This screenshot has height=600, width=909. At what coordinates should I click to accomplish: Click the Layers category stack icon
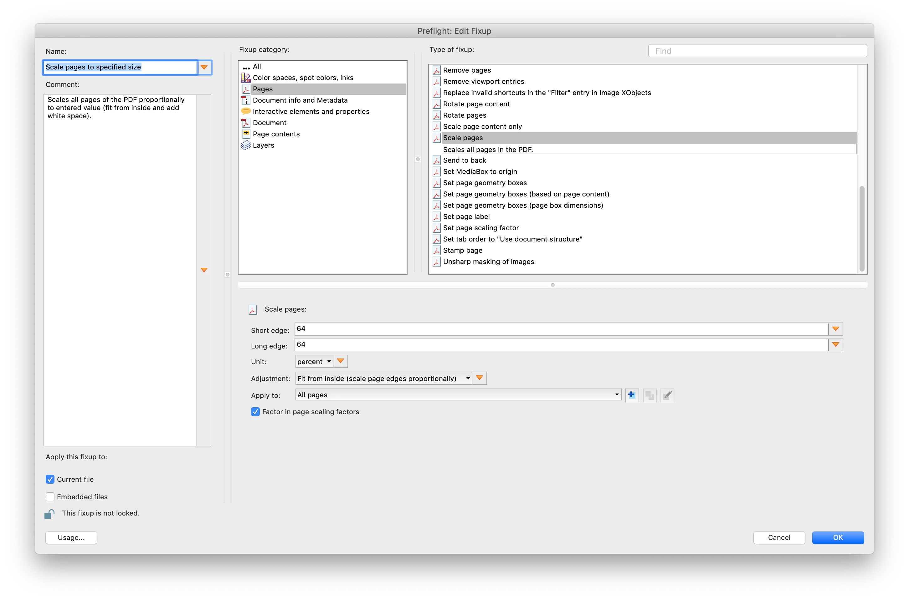tap(246, 145)
